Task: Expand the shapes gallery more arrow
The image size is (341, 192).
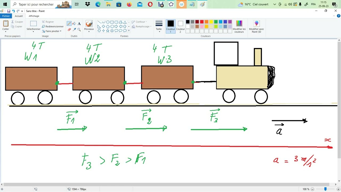Action: (129, 31)
